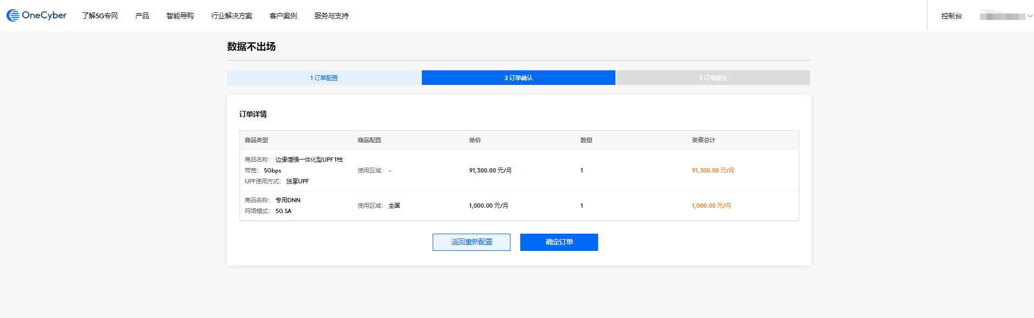
Task: Expand the user account dropdown arrow
Action: (x=1030, y=16)
